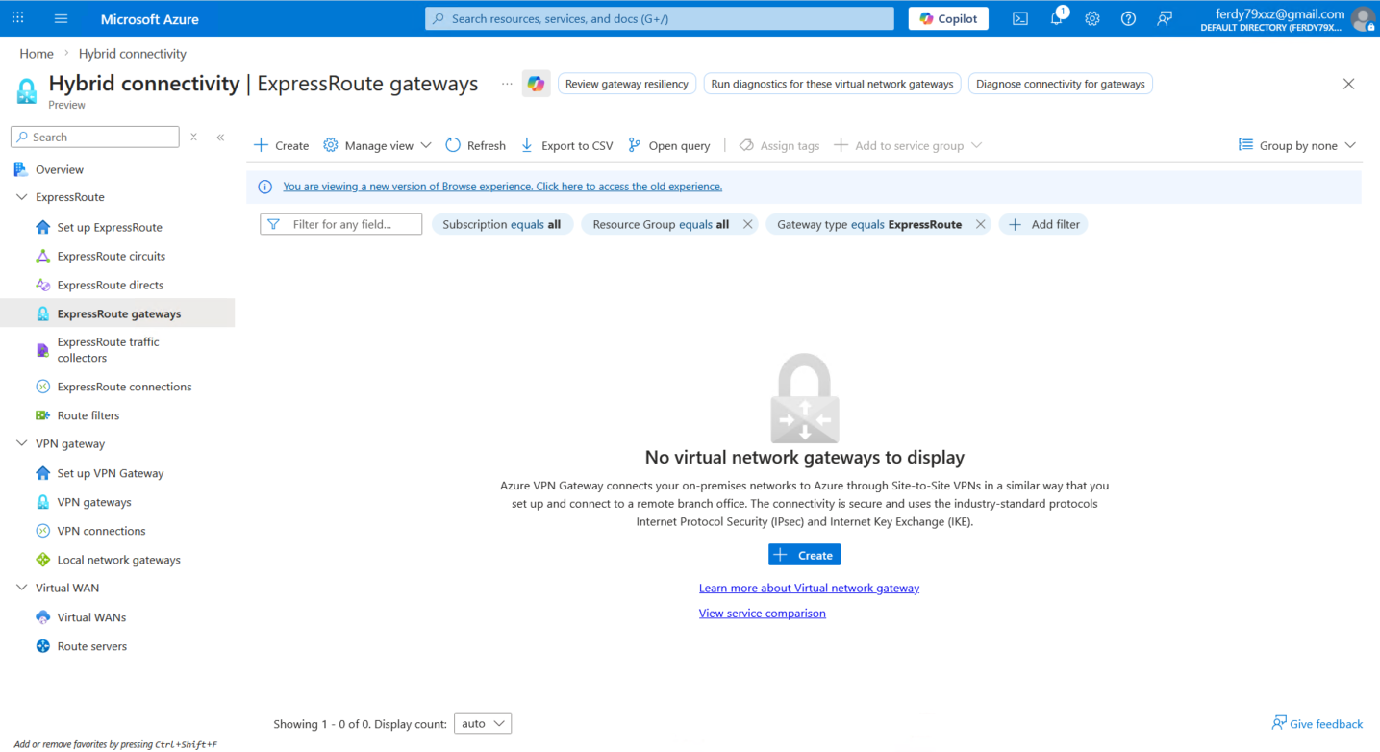The height and width of the screenshot is (752, 1380).
Task: Collapse the ExpressRoute section in sidebar
Action: click(x=22, y=197)
